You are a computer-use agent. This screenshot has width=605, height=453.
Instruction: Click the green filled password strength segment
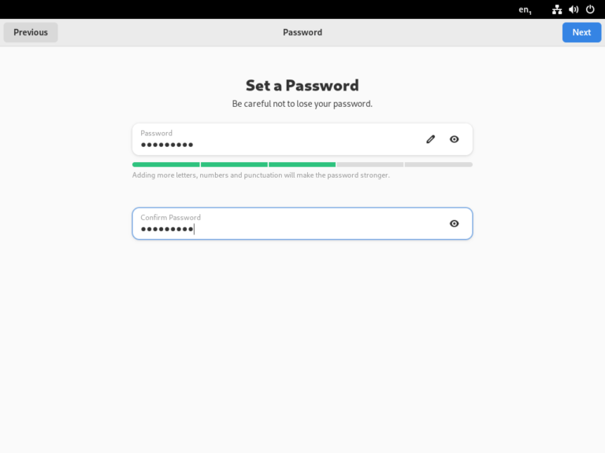pyautogui.click(x=234, y=164)
